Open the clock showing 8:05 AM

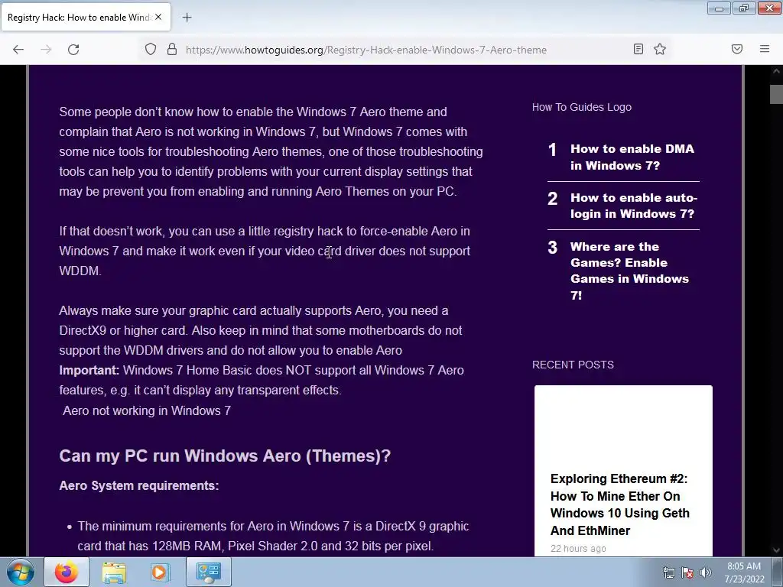744,572
